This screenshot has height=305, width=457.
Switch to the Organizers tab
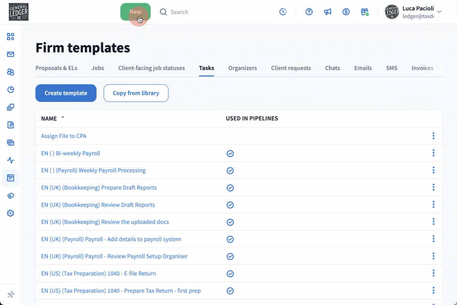click(x=243, y=68)
